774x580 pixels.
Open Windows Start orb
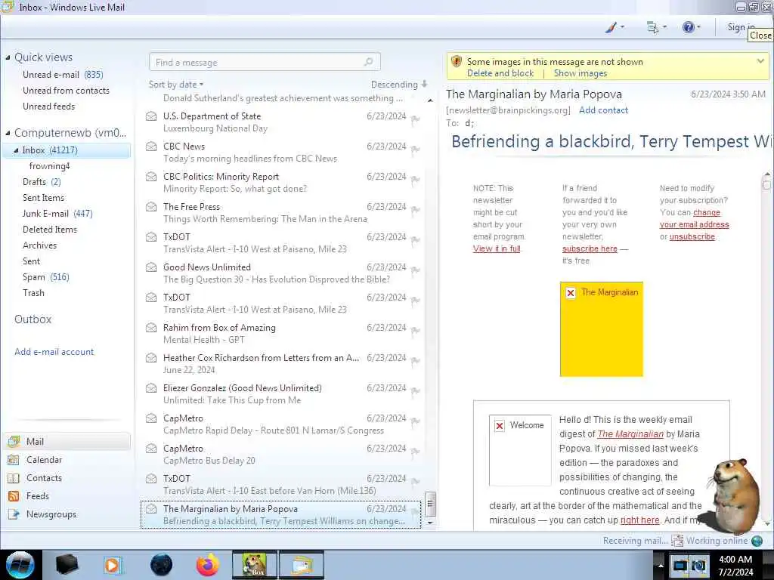click(x=20, y=565)
